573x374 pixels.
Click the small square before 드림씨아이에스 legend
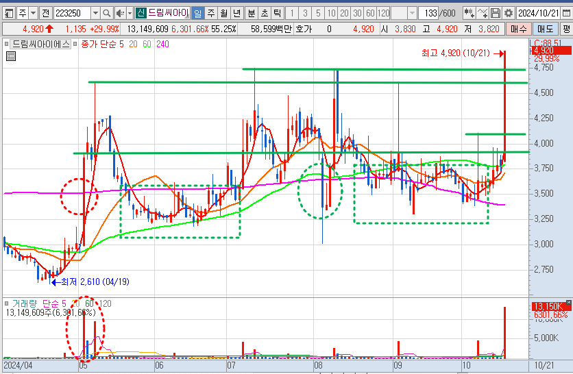(x=6, y=45)
